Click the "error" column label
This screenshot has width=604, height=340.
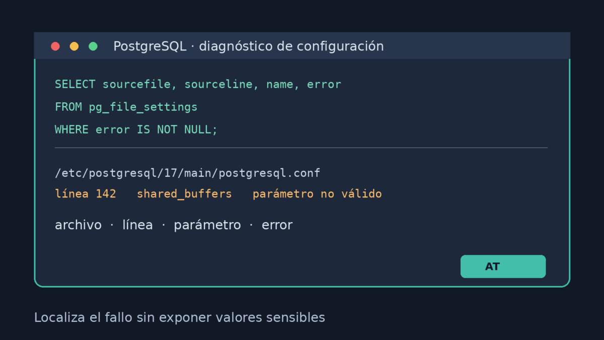(277, 225)
